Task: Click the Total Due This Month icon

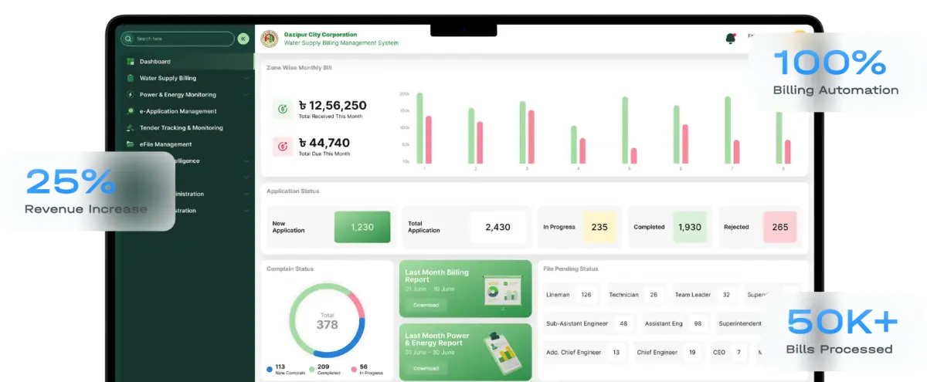Action: pos(282,145)
